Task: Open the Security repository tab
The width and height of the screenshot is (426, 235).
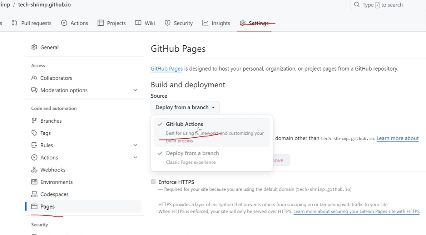Action: [178, 23]
